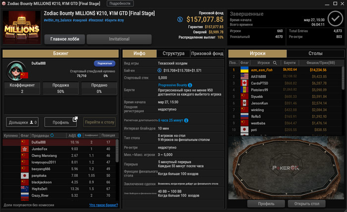Switch to the Столы tab
Screen dimensions: 347x212
(x=315, y=53)
